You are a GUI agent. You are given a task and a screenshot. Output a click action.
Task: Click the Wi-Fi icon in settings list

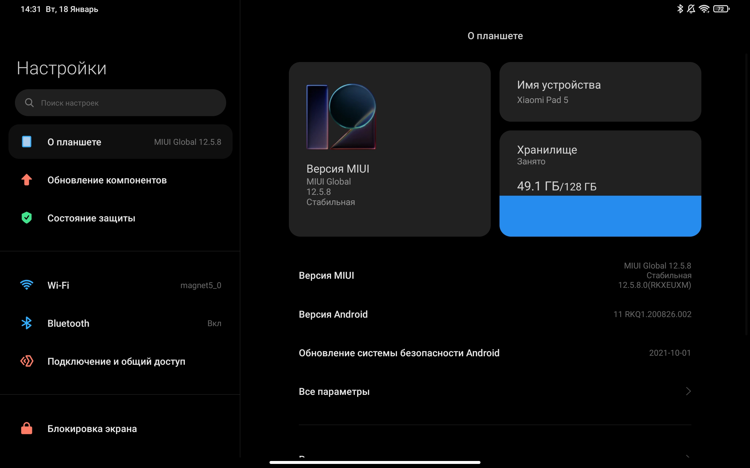click(x=27, y=285)
